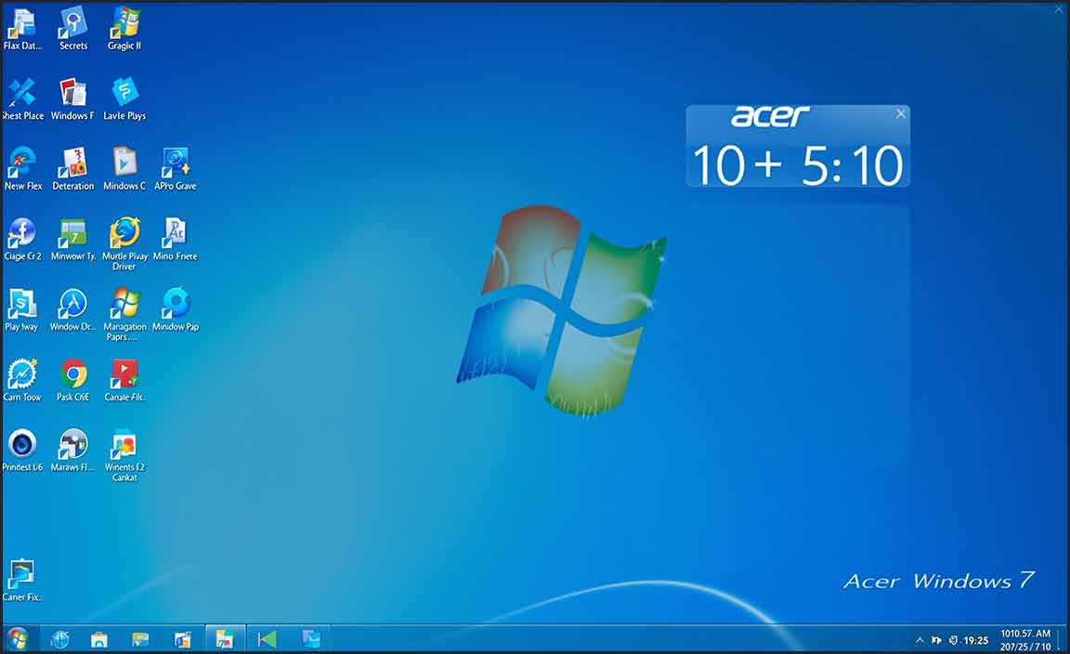Open the Wintents F2 Cankat icon

[124, 454]
